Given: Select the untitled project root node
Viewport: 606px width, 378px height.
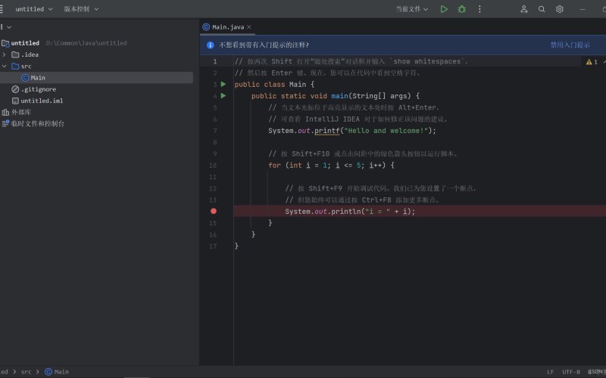Looking at the screenshot, I should 25,43.
